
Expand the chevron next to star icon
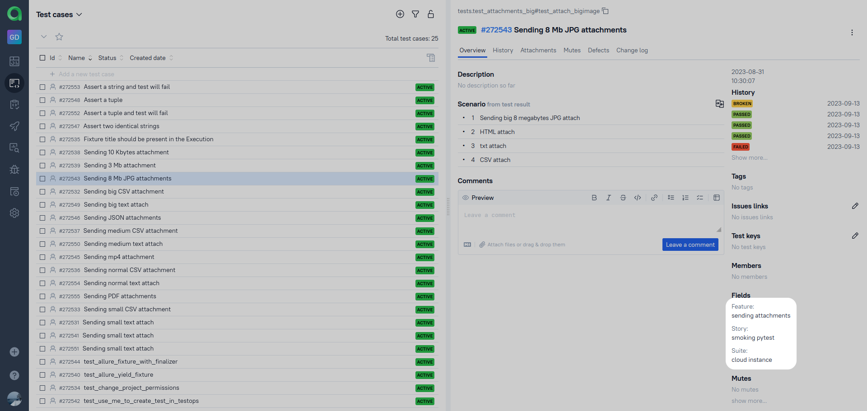pos(44,37)
